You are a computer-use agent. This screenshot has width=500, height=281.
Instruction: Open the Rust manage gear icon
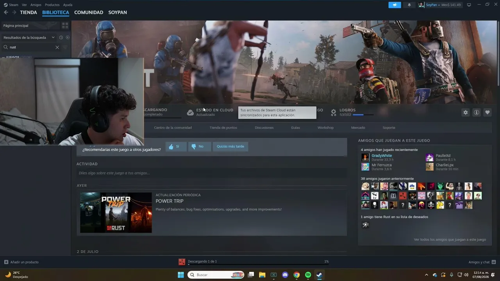click(465, 112)
